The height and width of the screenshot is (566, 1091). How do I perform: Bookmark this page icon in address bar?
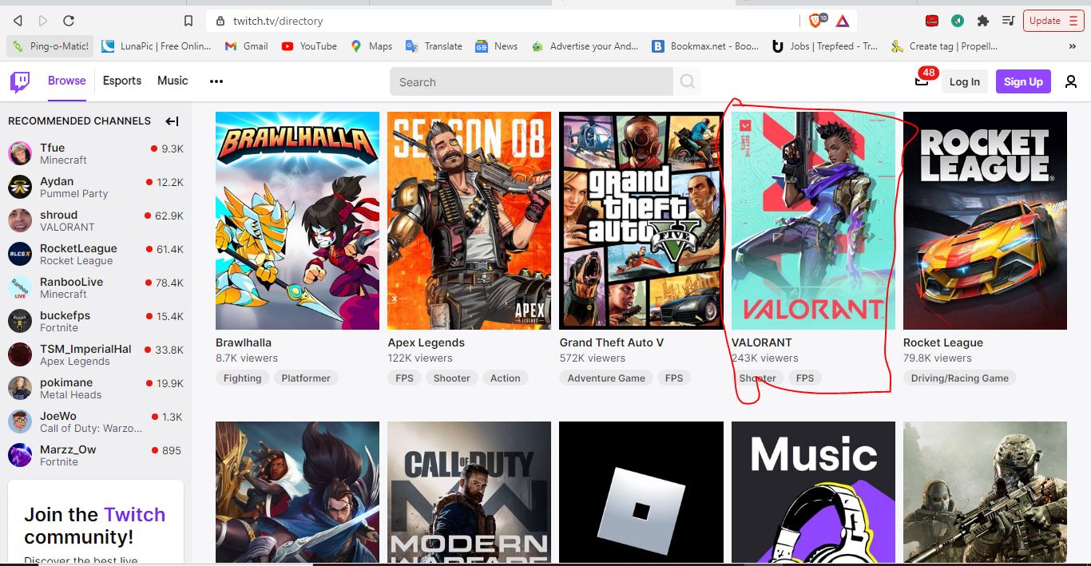pos(188,21)
